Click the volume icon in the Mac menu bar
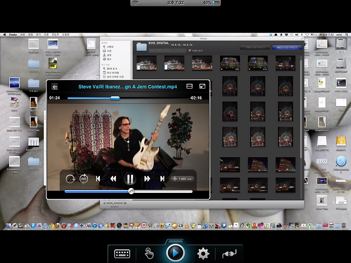Image resolution: width=351 pixels, height=263 pixels. click(x=296, y=35)
